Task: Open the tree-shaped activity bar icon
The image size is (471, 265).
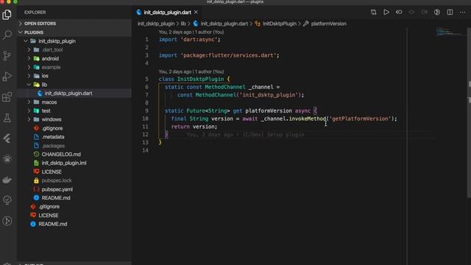Action: point(7,200)
